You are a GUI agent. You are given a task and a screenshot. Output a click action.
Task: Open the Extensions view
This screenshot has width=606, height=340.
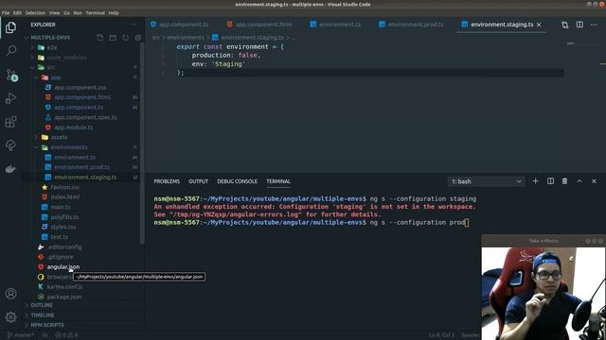pos(10,122)
